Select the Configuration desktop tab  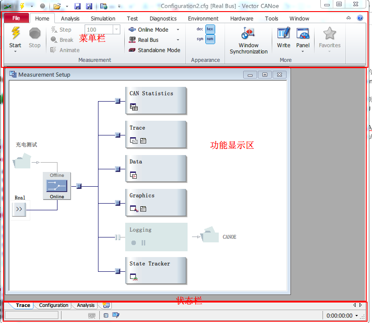[x=53, y=305]
